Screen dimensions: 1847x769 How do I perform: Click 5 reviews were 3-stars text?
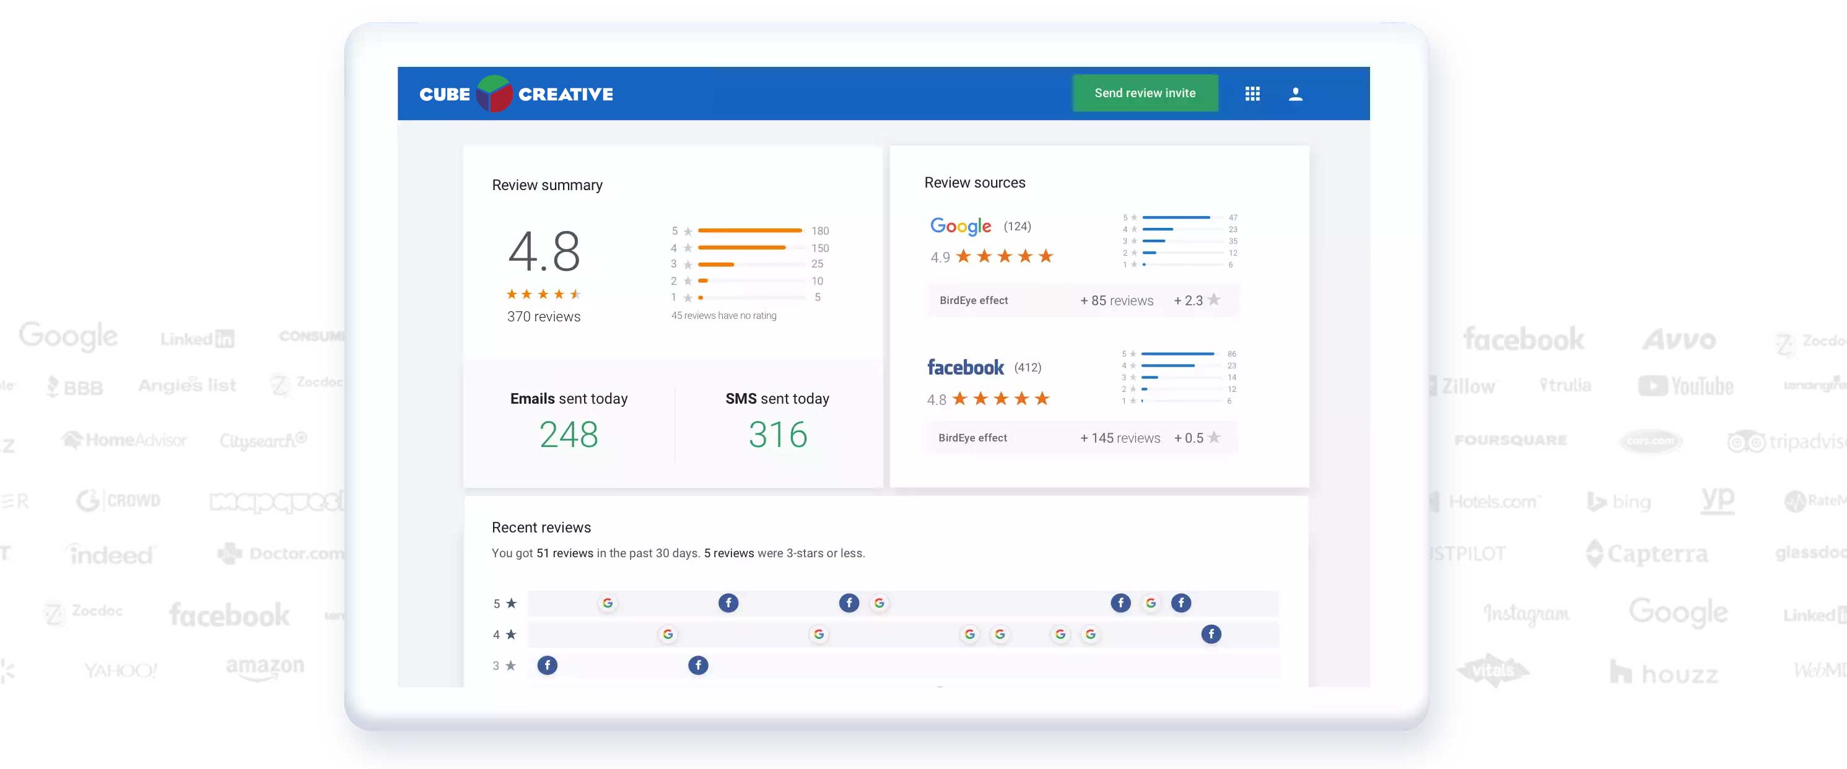(784, 554)
